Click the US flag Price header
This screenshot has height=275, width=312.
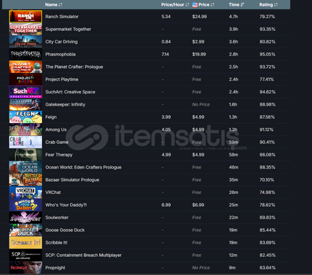tap(203, 4)
